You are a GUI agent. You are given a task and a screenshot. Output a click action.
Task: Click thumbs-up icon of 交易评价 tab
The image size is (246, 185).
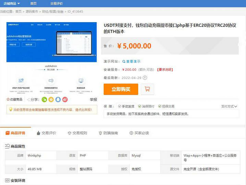coord(38,133)
